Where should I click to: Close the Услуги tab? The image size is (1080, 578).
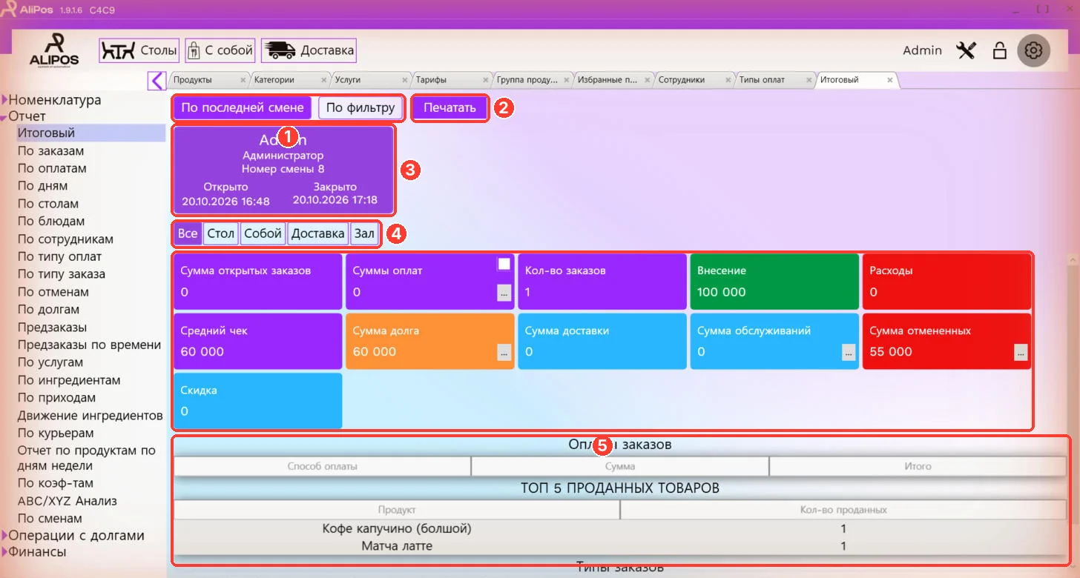tap(404, 80)
